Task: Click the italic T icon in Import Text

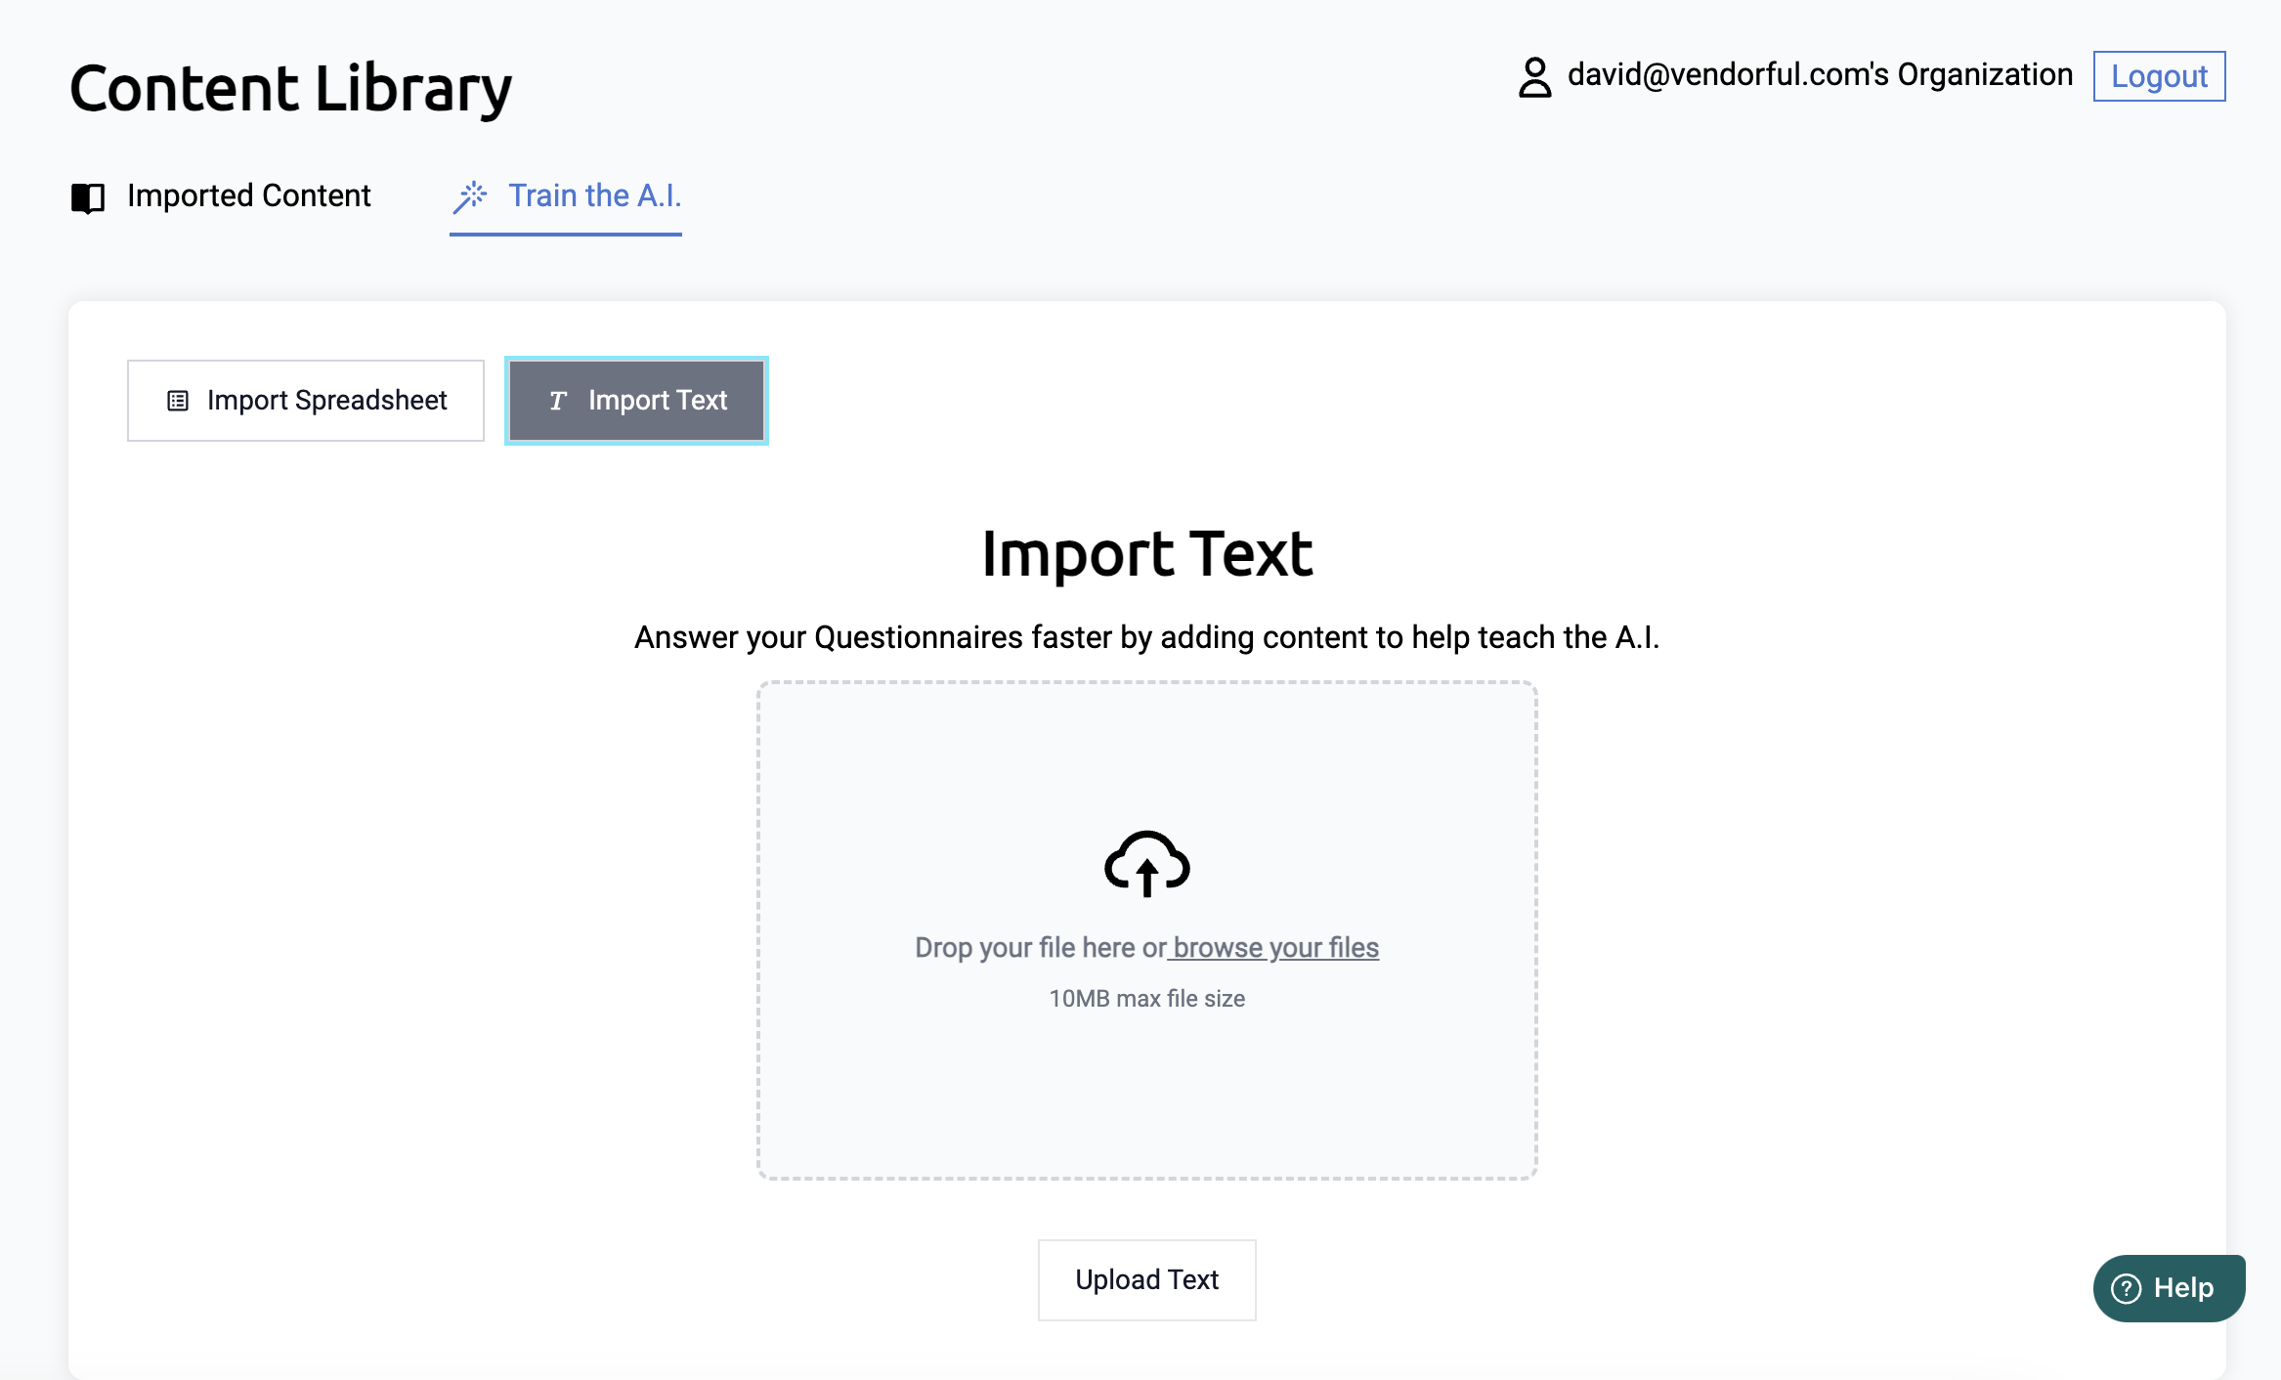Action: tap(558, 401)
